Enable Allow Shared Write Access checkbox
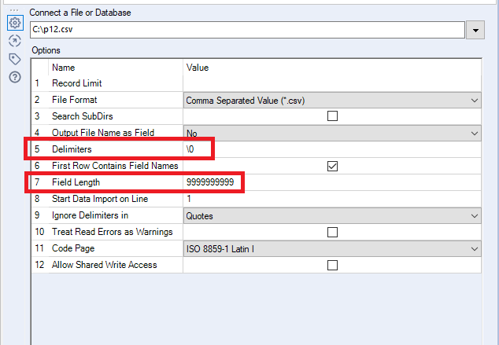 [x=332, y=265]
